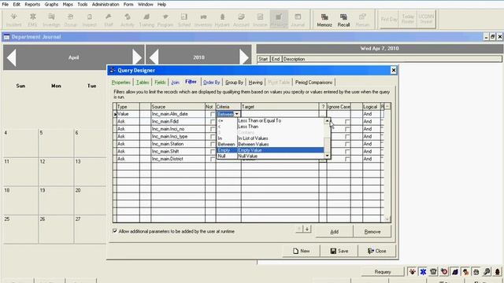Click the hydrant icon at the bottom right

point(497,272)
